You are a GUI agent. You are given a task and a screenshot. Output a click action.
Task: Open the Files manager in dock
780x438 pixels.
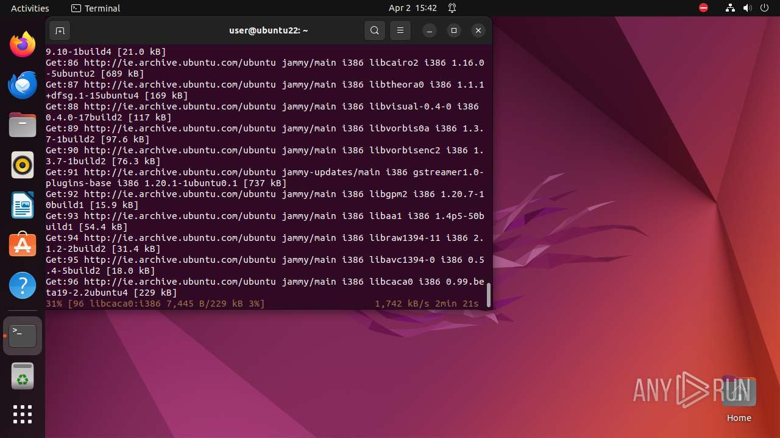click(x=23, y=125)
